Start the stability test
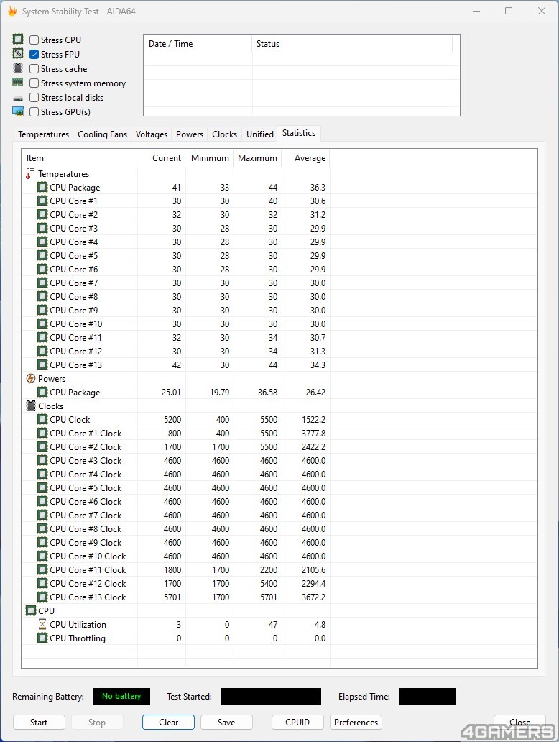 [39, 723]
